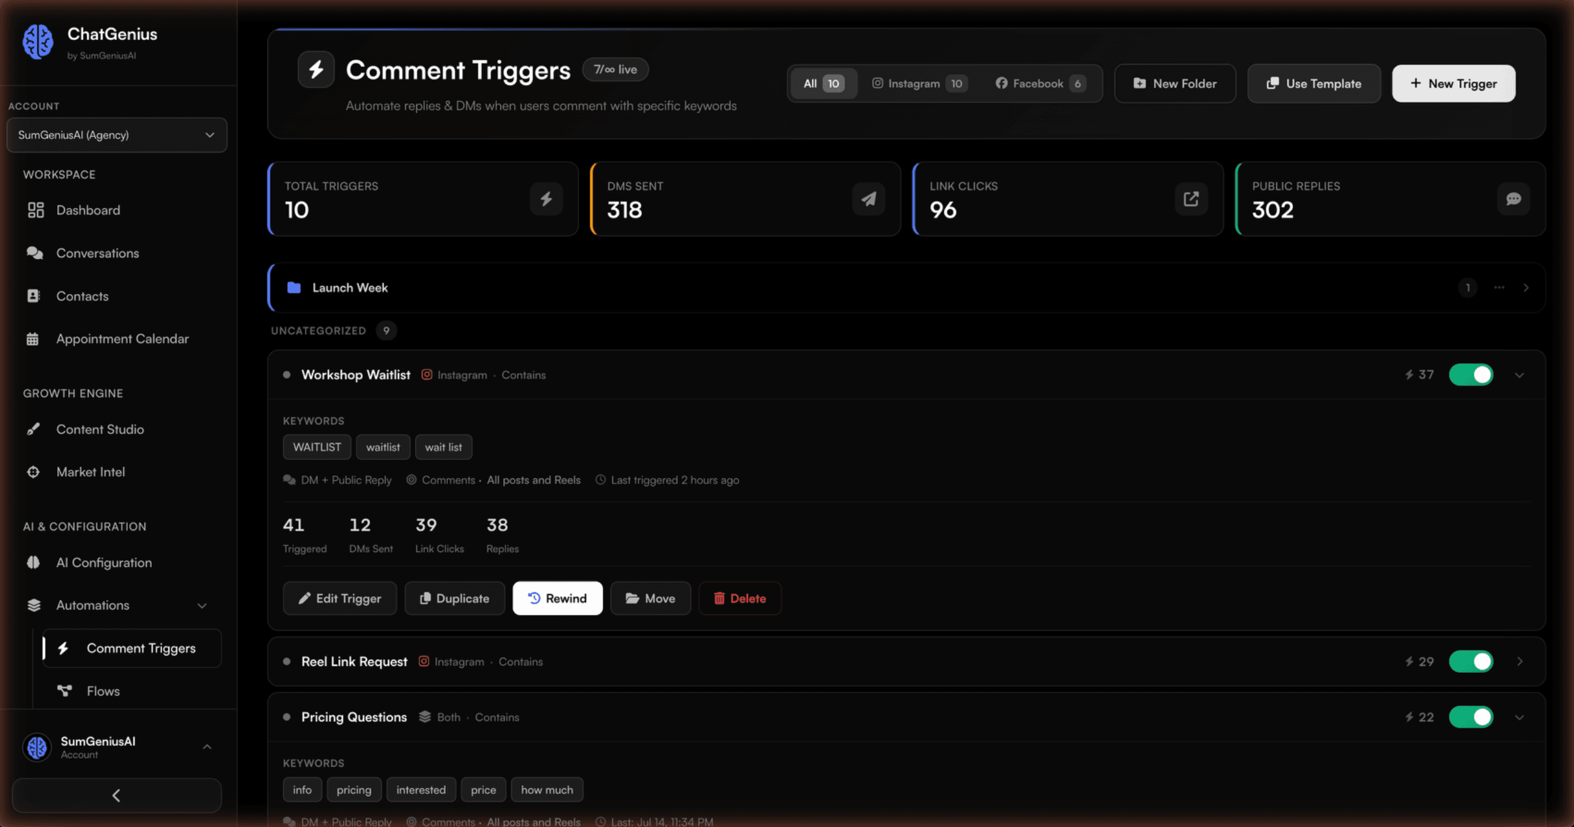Create a New Trigger

[1453, 83]
